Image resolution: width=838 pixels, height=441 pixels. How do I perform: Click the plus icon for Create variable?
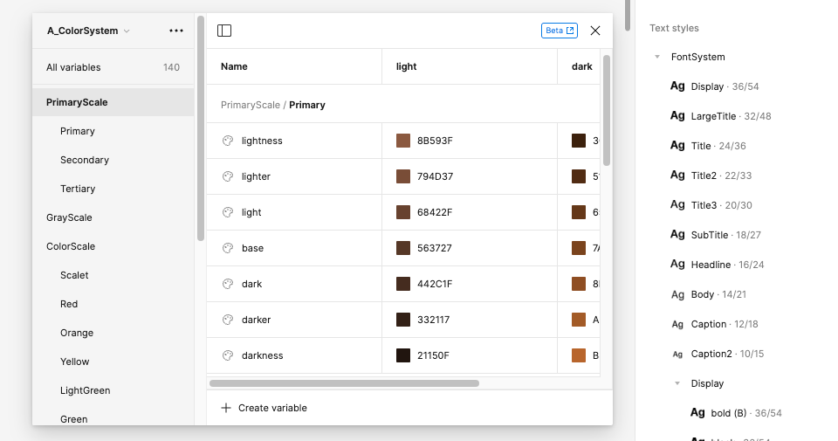point(226,408)
